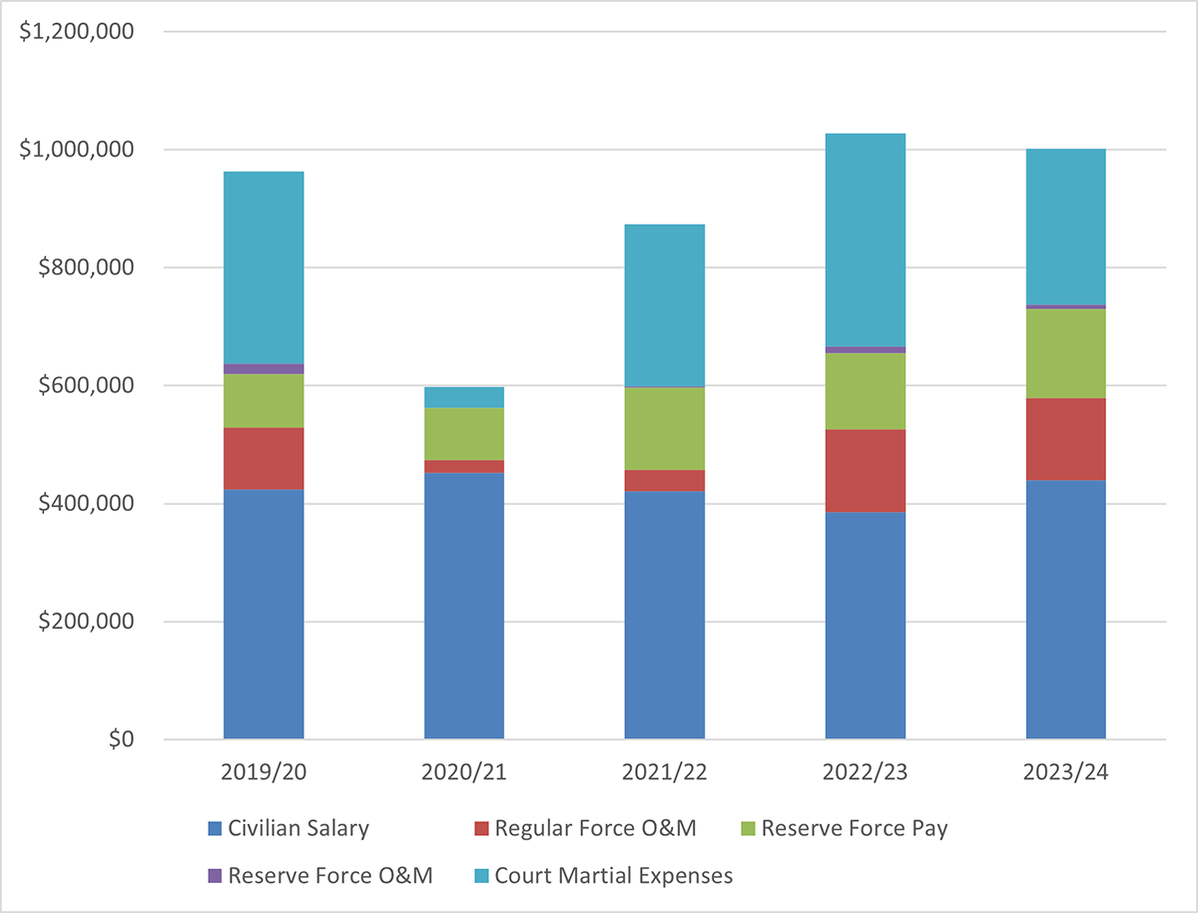The width and height of the screenshot is (1198, 913).
Task: Click the green Reserve Force Pay legend swatch
Action: (749, 828)
